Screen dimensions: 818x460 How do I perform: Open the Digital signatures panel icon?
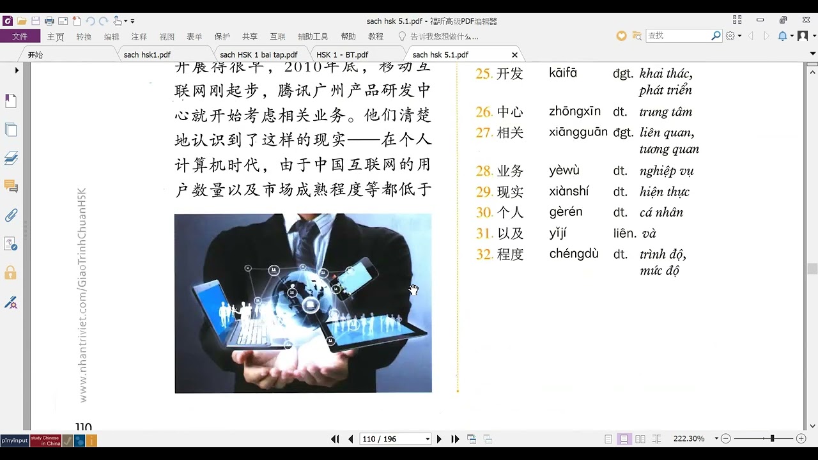click(x=11, y=302)
